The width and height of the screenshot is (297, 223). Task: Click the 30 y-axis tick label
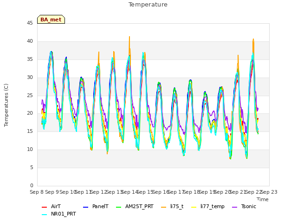30,78
